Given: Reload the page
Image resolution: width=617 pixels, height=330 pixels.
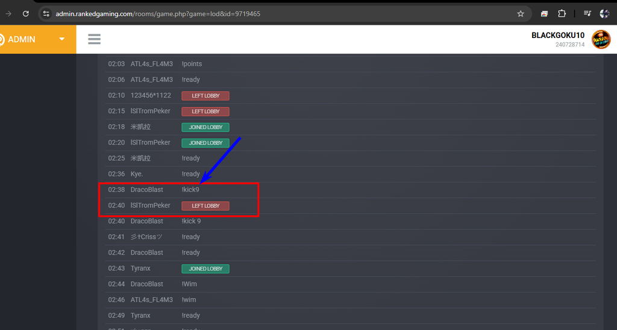Looking at the screenshot, I should coord(25,14).
